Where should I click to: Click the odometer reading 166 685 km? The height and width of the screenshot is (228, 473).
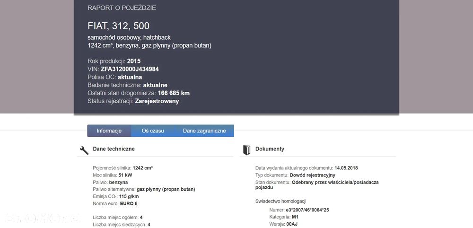point(174,93)
